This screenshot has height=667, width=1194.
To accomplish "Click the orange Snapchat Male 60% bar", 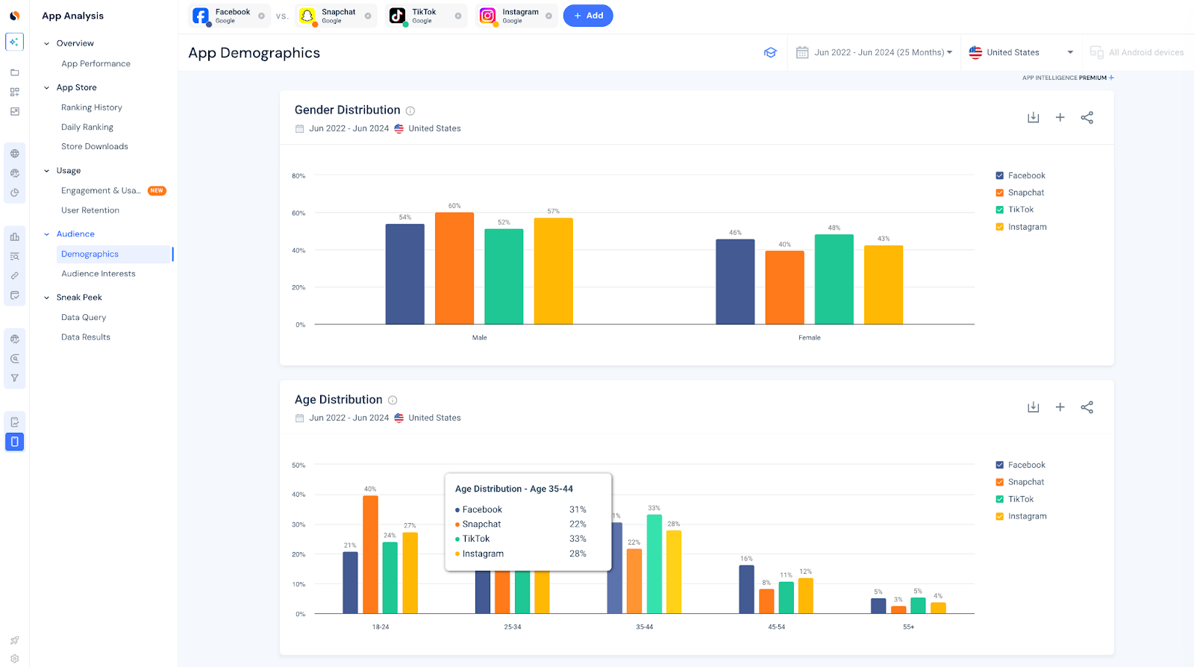I will pos(454,269).
